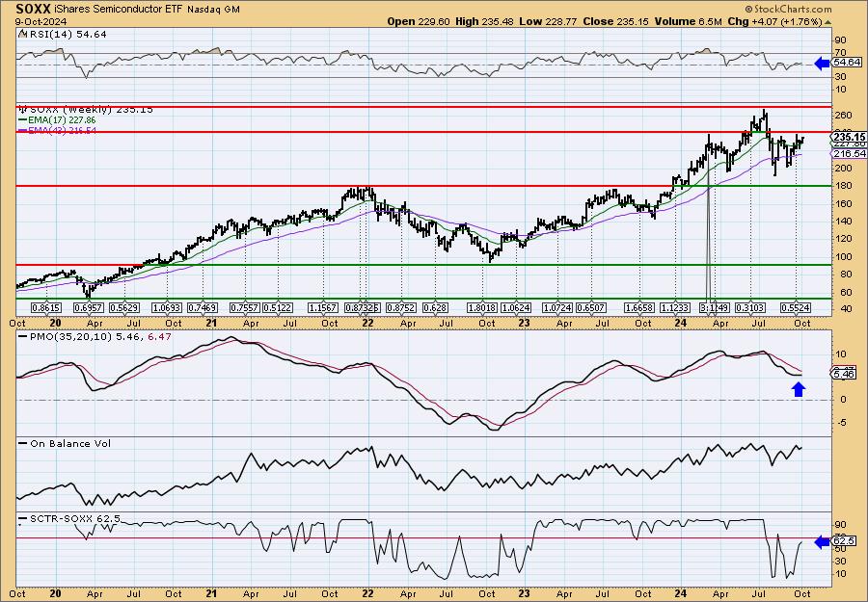This screenshot has height=602, width=868.
Task: Click the black line marker before PMO(35,20,10)
Action: (x=23, y=336)
